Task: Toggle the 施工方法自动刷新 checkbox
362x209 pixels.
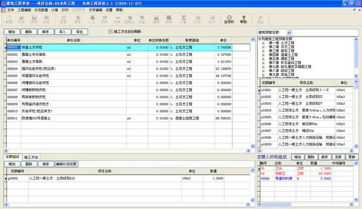Action: coord(111,32)
